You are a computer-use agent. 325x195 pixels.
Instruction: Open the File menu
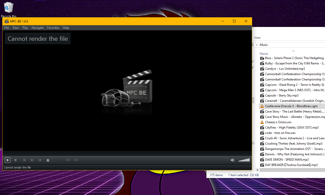(x=7, y=28)
